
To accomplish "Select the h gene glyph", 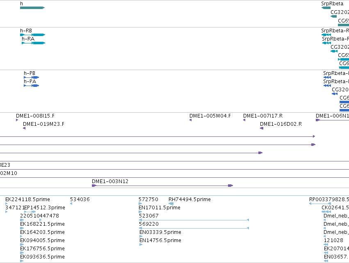I will [32, 8].
